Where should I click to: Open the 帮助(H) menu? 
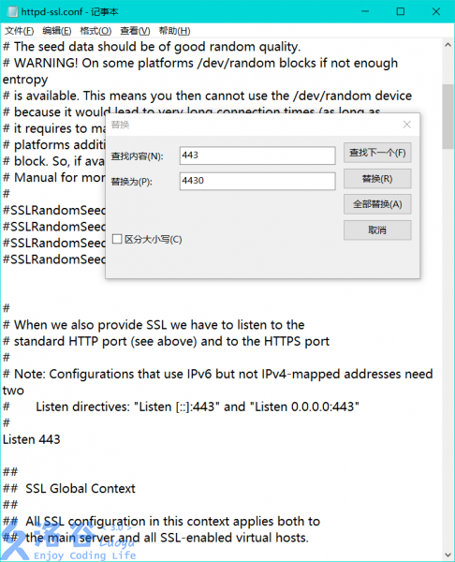tap(174, 31)
